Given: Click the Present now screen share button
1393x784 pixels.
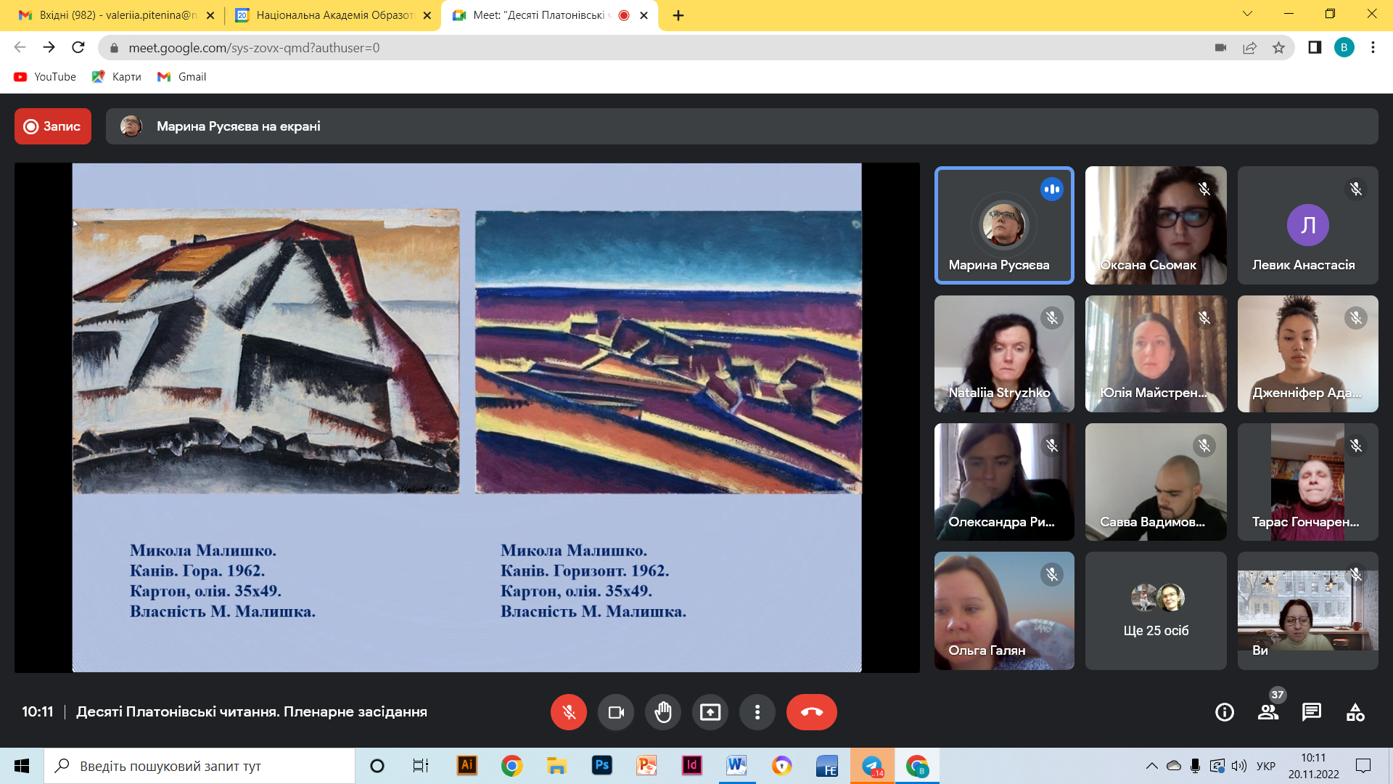Looking at the screenshot, I should point(710,712).
